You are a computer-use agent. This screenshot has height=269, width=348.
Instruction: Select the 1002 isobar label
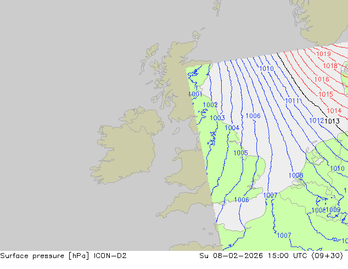coord(210,105)
